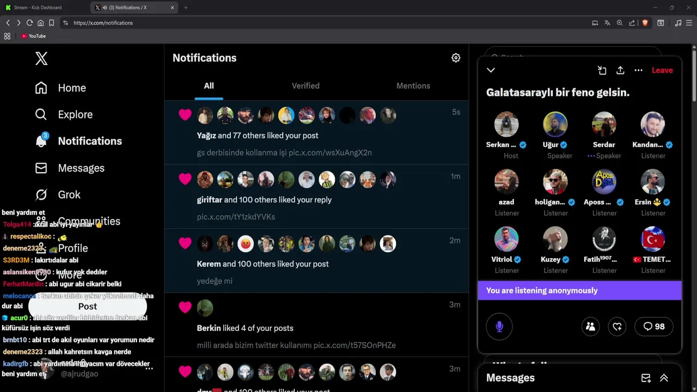Open Berkin's avatar in notification

click(205, 308)
